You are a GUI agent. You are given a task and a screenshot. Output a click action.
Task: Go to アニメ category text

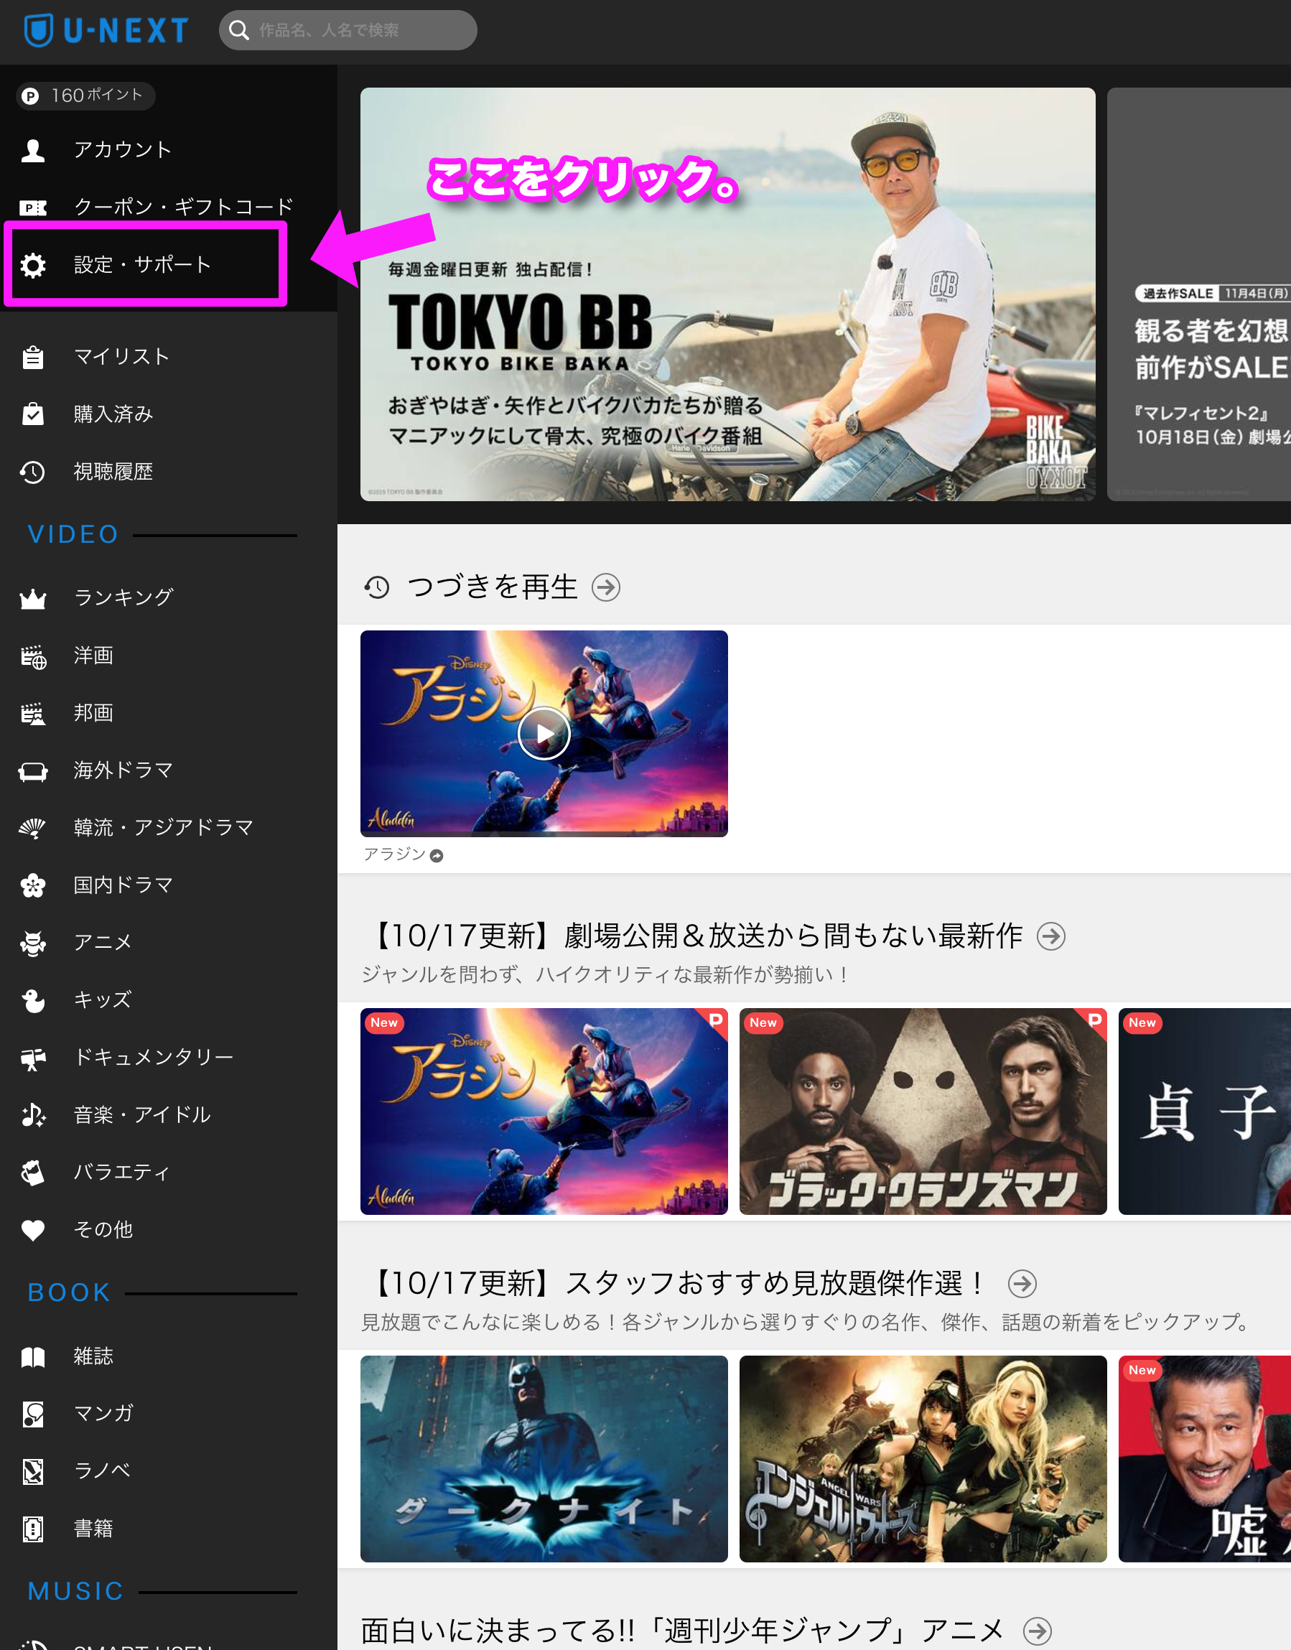point(103,943)
